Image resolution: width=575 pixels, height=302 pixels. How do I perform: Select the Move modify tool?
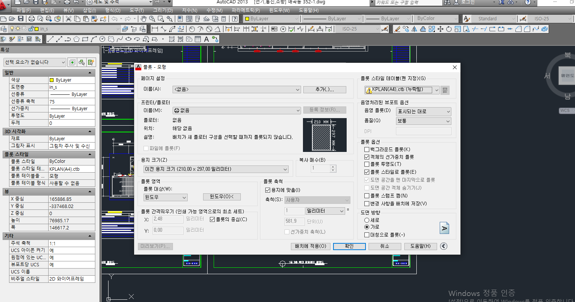point(440,29)
